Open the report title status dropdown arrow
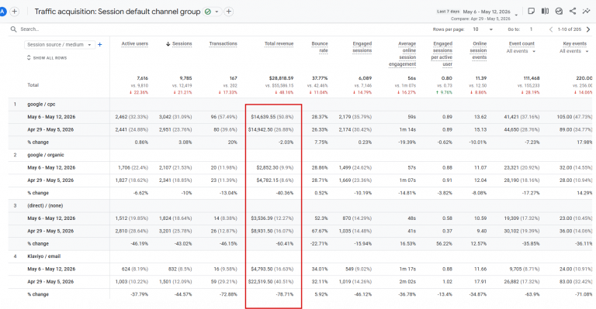The height and width of the screenshot is (309, 596). click(x=217, y=12)
